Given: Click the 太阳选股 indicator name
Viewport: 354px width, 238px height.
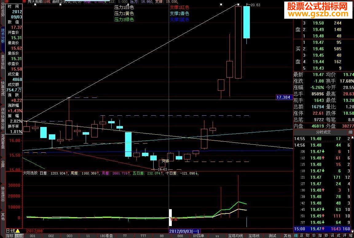Looking at the screenshot, I should (x=30, y=173).
